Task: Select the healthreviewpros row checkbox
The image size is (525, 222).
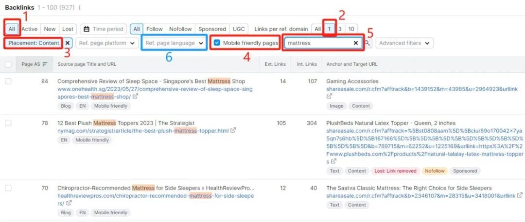Action: pyautogui.click(x=8, y=188)
